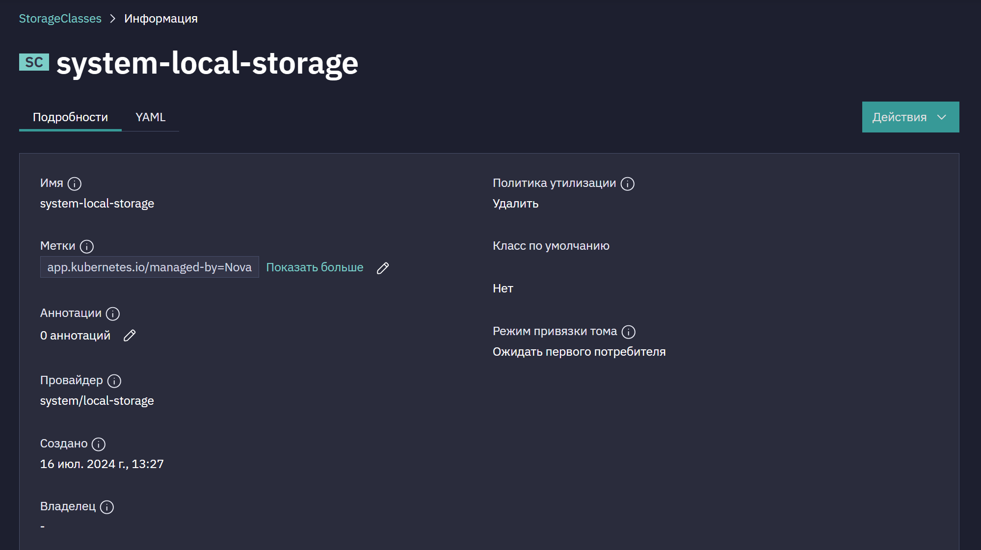
Task: Click the info icon next to Создано
Action: 99,444
